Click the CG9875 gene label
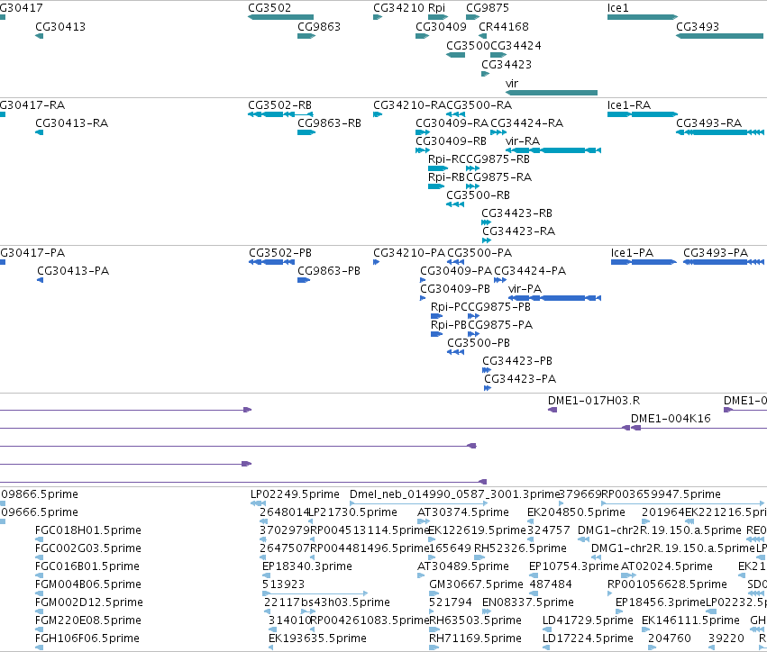Screen dimensions: 767x652 click(x=488, y=8)
